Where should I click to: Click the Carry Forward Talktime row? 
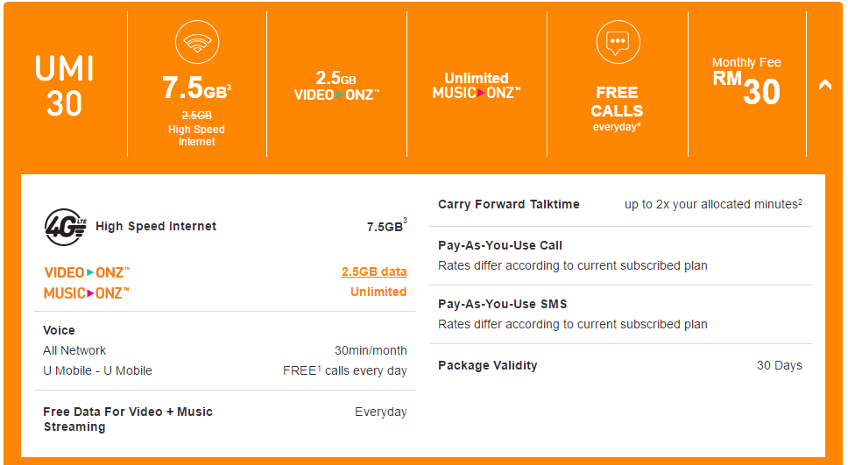coord(619,204)
